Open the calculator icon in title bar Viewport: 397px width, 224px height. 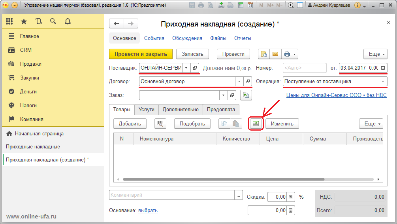pos(241,5)
